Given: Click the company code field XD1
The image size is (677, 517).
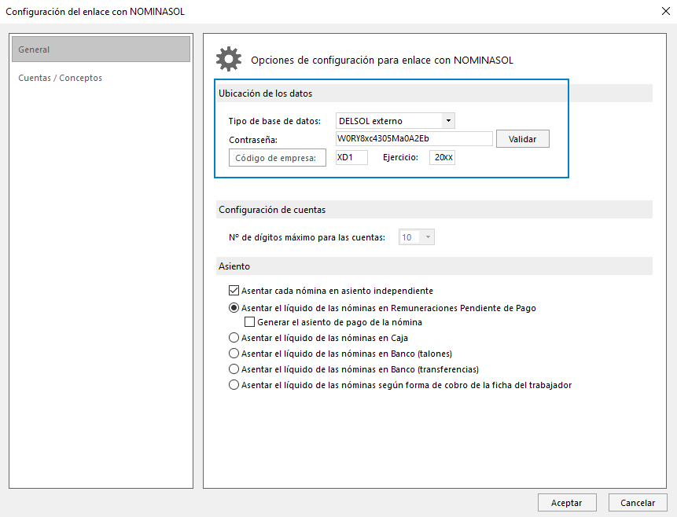Looking at the screenshot, I should [x=351, y=157].
